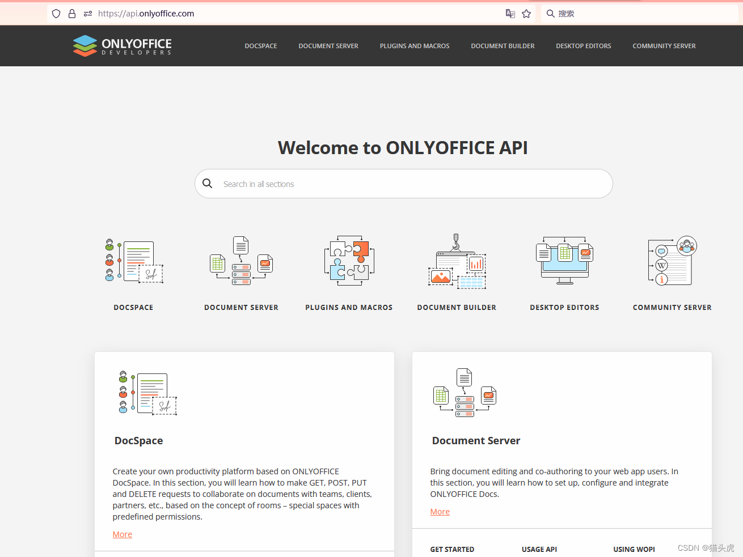Click PLUGINS AND MACROS label under icons

tap(349, 308)
